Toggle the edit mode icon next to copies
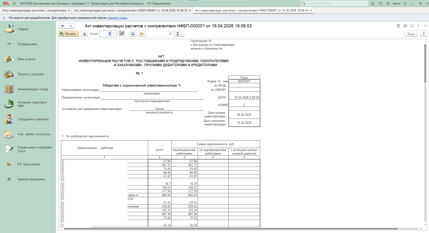This screenshot has width=429, height=233. click(122, 34)
